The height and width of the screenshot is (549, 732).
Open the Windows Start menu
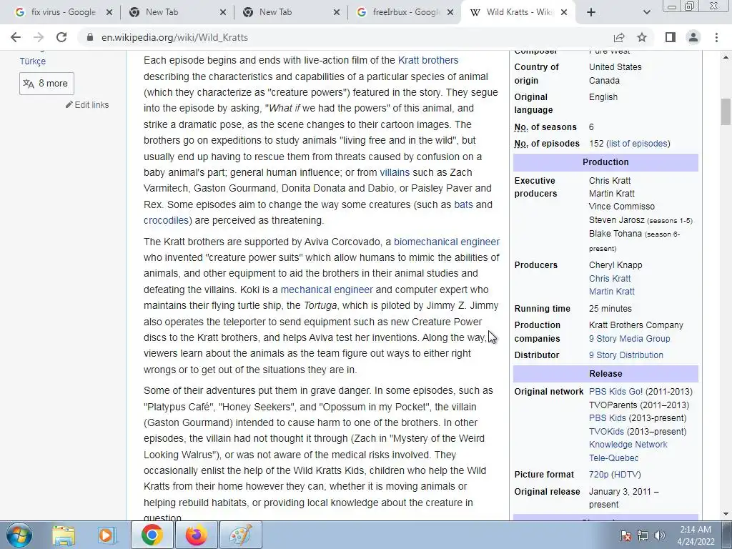coord(19,535)
